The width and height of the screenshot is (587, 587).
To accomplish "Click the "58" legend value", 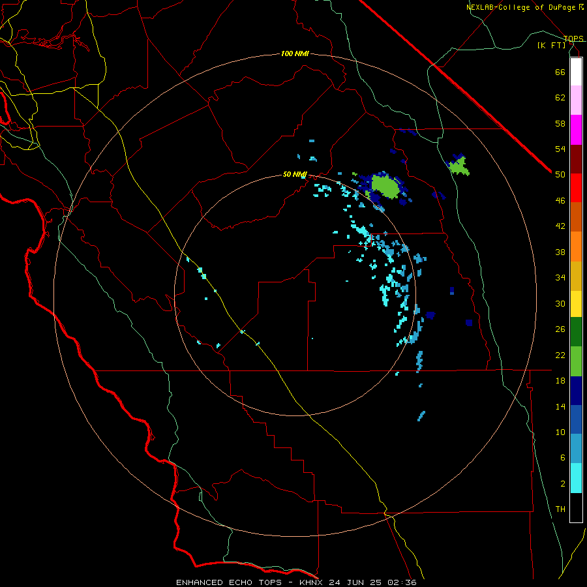I will tap(560, 123).
